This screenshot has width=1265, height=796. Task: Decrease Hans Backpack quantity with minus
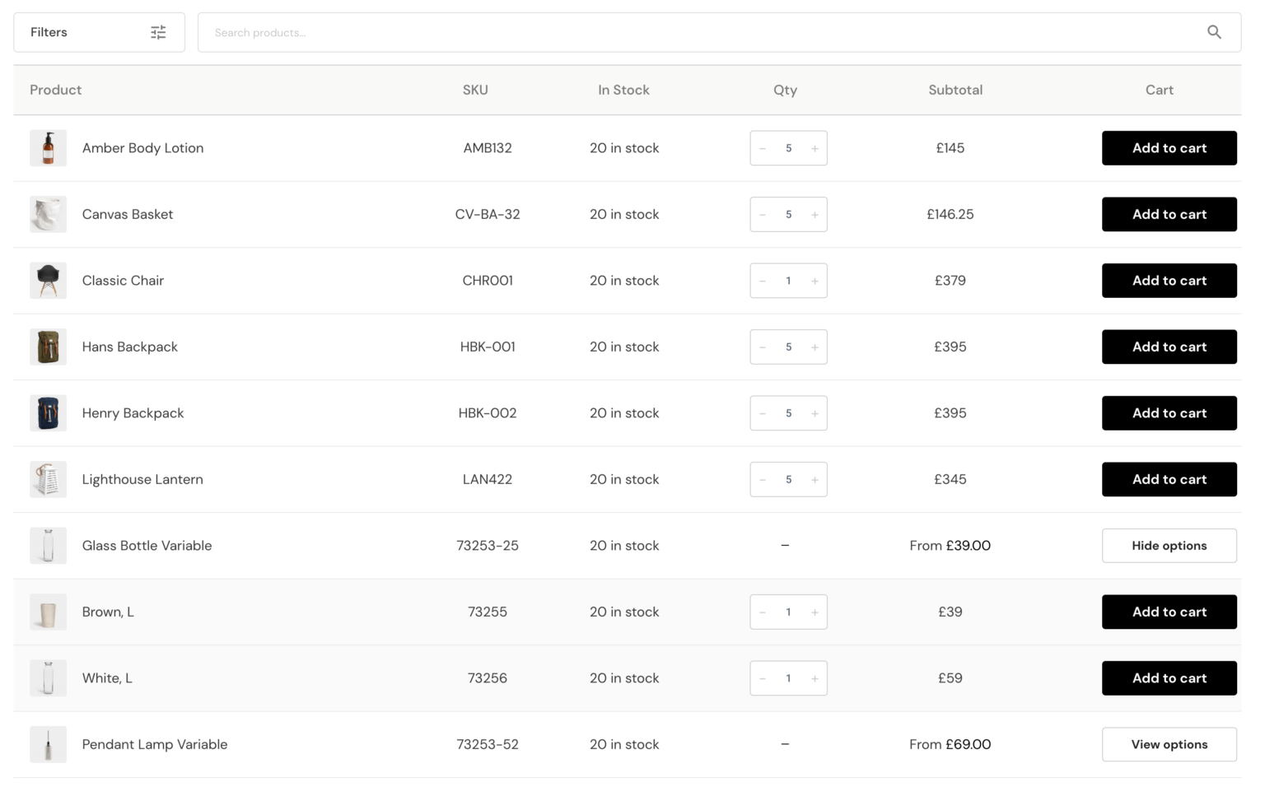click(762, 347)
